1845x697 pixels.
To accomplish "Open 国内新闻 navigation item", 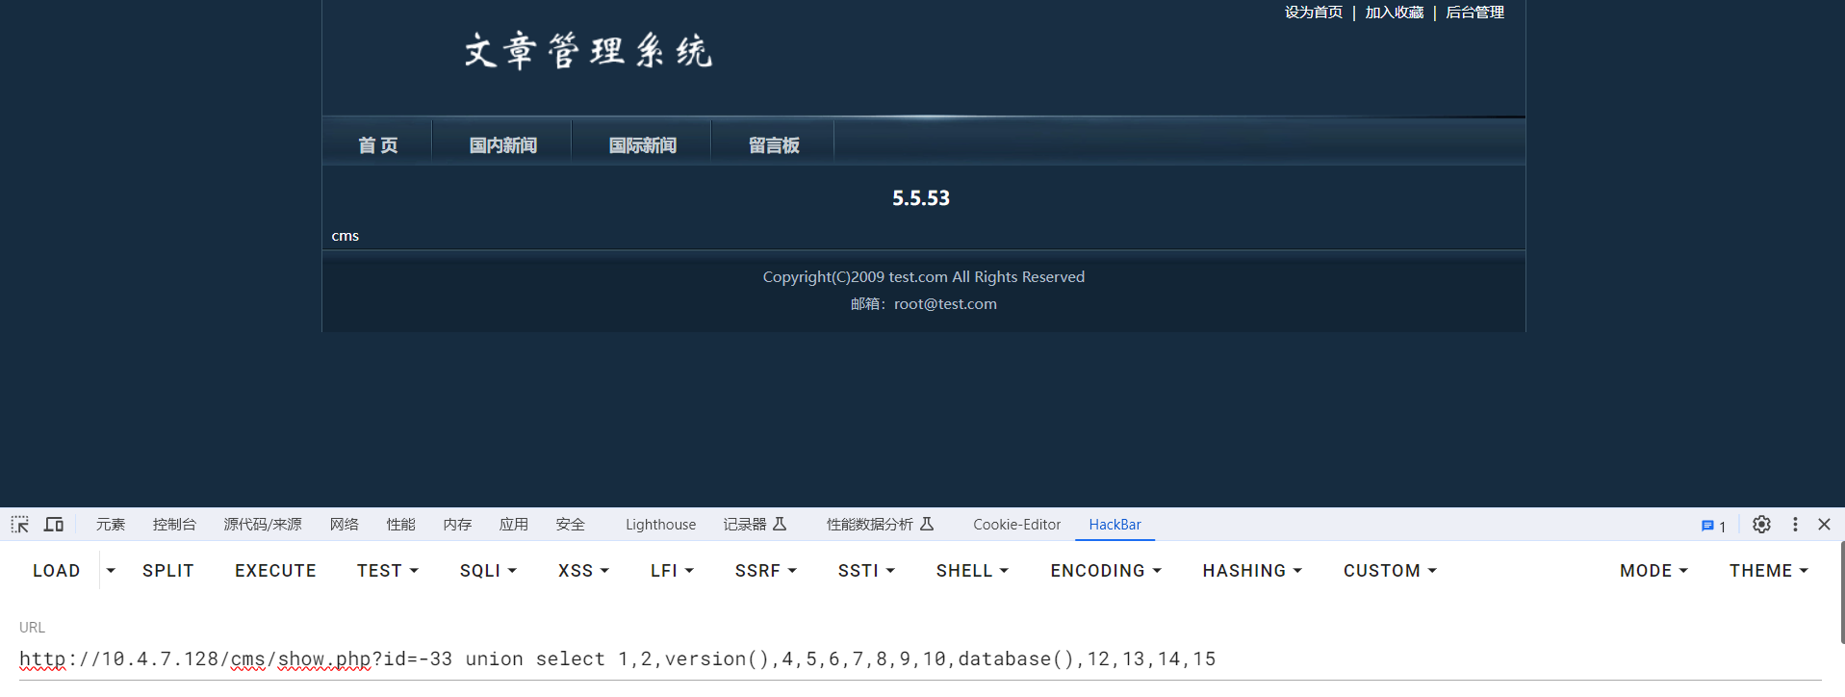I will (x=502, y=145).
